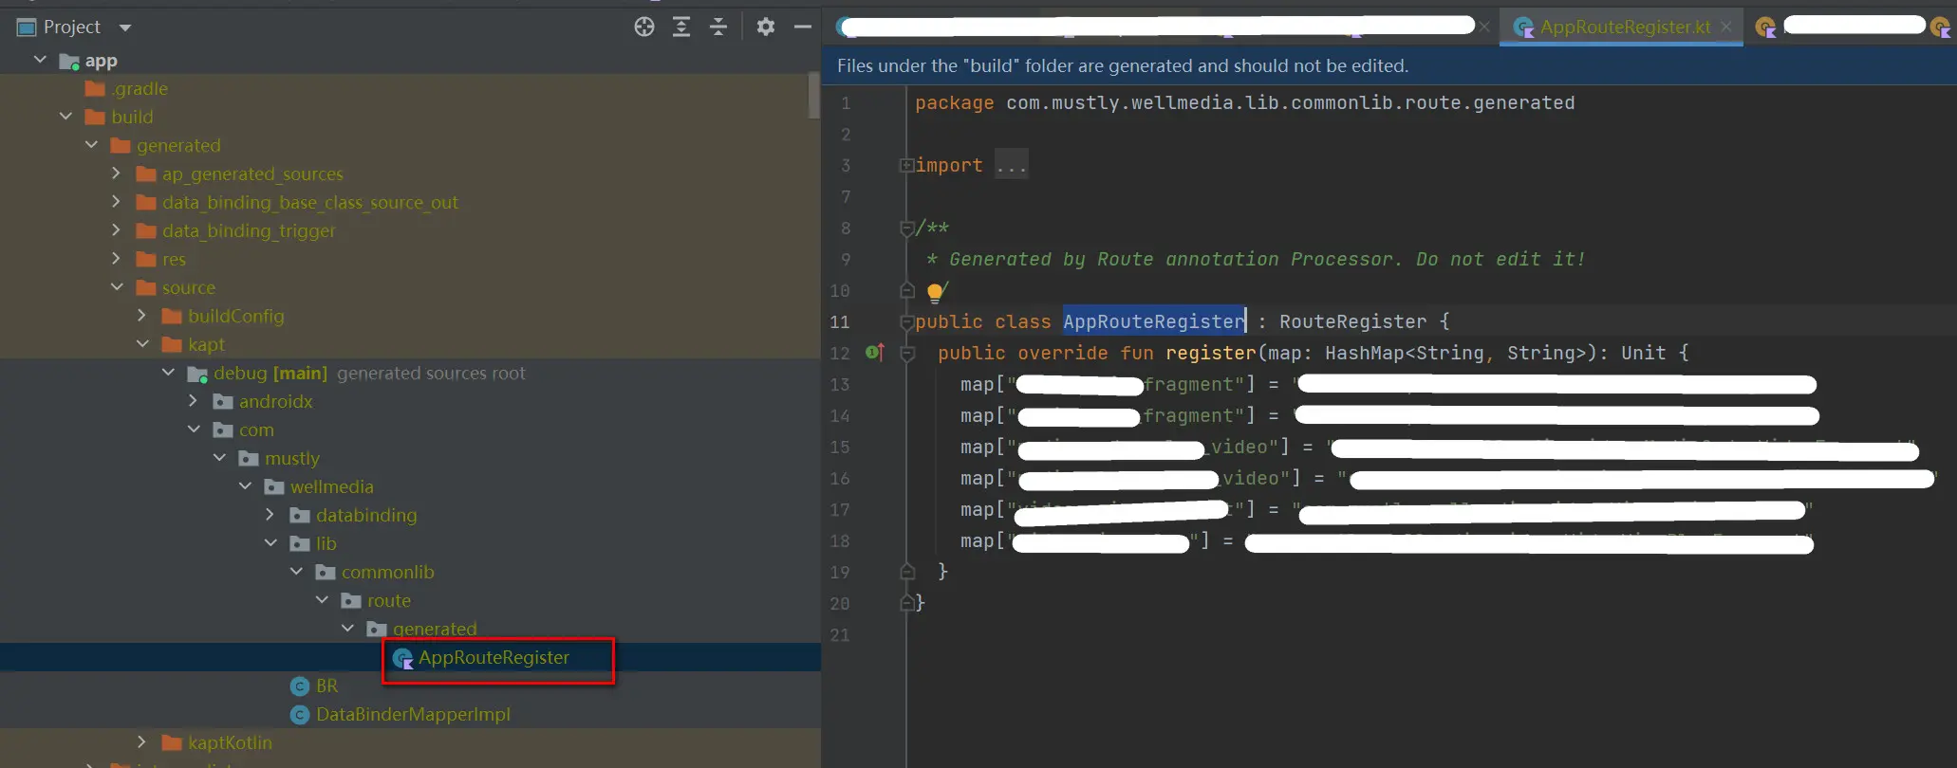
Task: Click the Expand All icon in Project toolbar
Action: (681, 27)
